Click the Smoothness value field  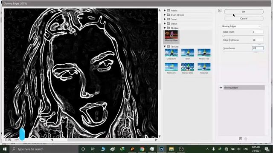click(258, 48)
